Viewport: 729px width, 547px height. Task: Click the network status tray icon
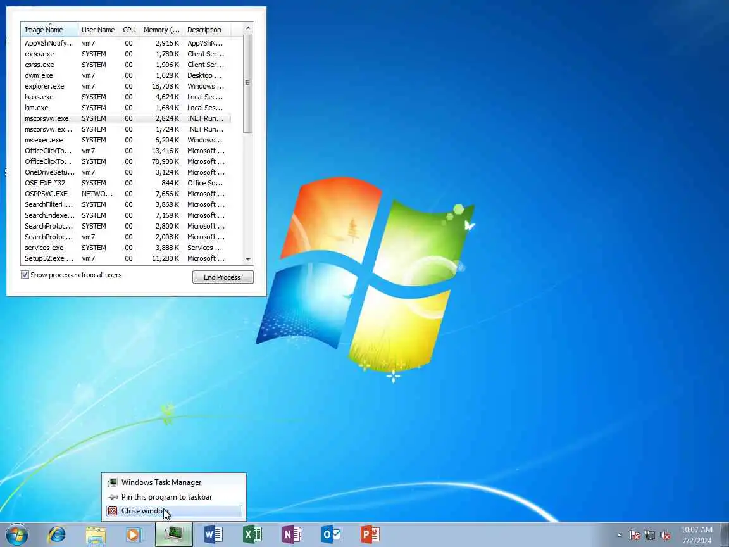point(650,536)
